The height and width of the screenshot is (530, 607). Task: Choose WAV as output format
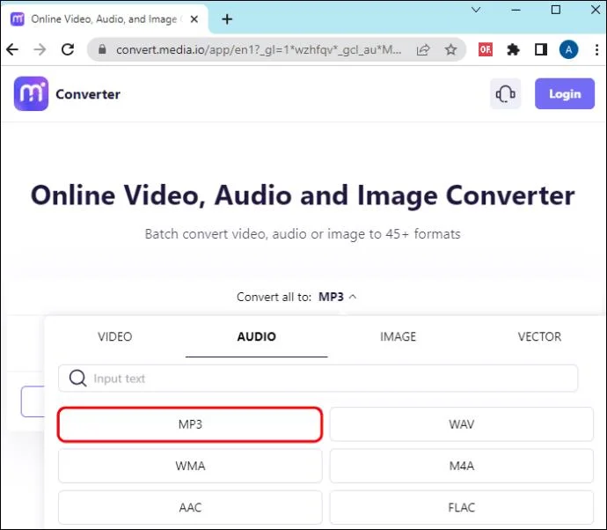click(x=462, y=424)
